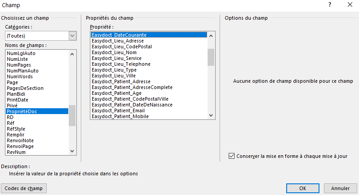The height and width of the screenshot is (195, 359).
Task: Open the Catégories dropdown arrow
Action: pos(73,36)
